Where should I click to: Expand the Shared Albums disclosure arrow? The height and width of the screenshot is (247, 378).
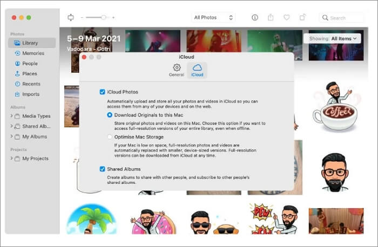point(11,126)
